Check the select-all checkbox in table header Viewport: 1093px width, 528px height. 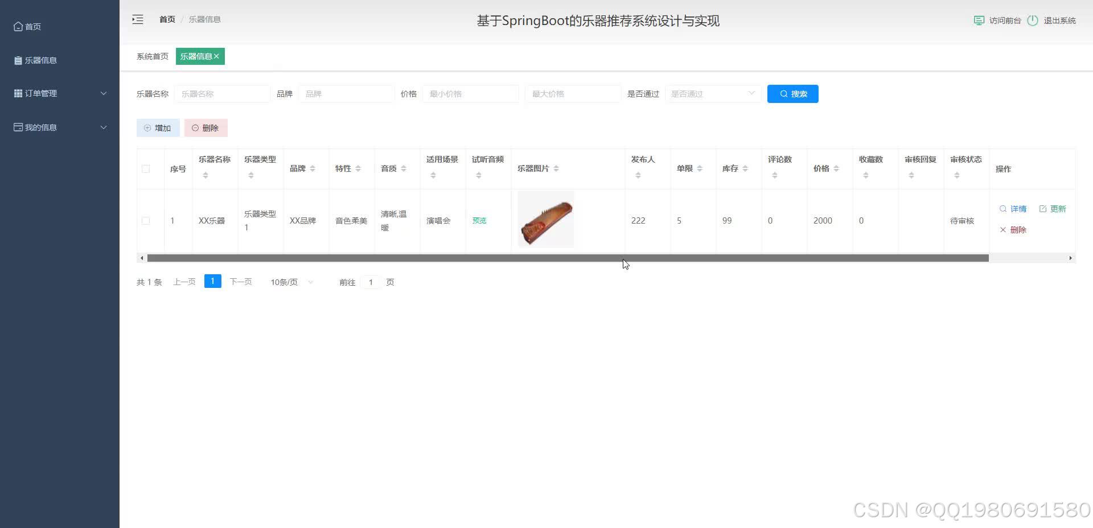tap(146, 168)
